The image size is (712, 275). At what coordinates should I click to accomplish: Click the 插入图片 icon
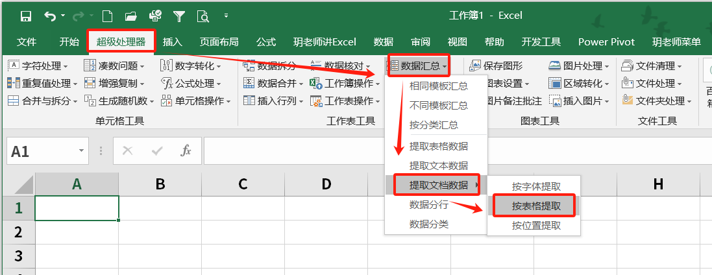554,101
